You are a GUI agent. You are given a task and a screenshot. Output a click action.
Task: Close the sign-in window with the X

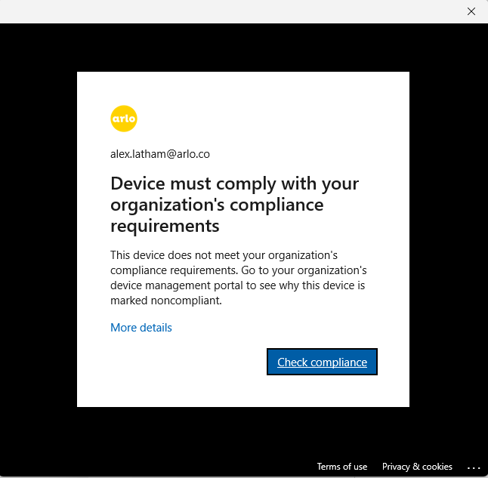pos(471,11)
